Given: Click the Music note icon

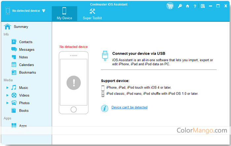Looking at the screenshot, I should pos(14,88).
